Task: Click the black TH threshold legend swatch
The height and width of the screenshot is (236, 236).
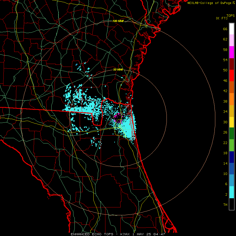Action: pos(232,204)
